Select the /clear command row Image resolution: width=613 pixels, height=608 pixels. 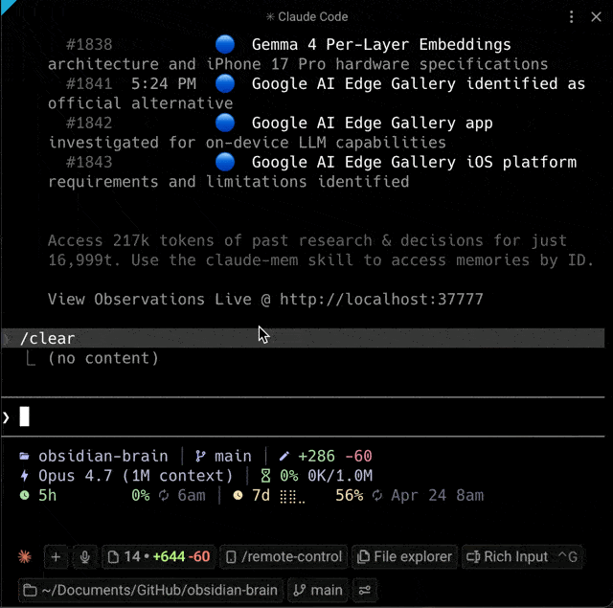pyautogui.click(x=303, y=338)
